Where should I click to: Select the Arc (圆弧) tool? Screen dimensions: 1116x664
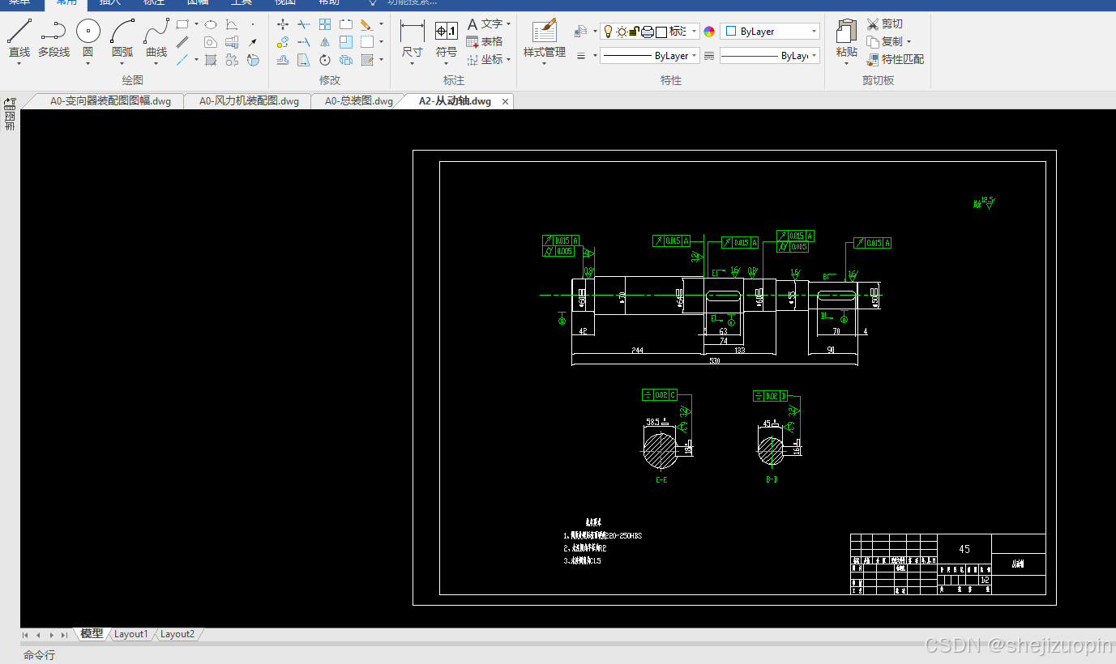[122, 39]
